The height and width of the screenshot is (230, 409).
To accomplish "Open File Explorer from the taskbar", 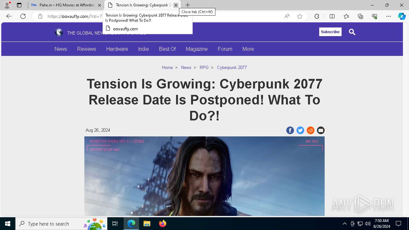I will [x=147, y=224].
